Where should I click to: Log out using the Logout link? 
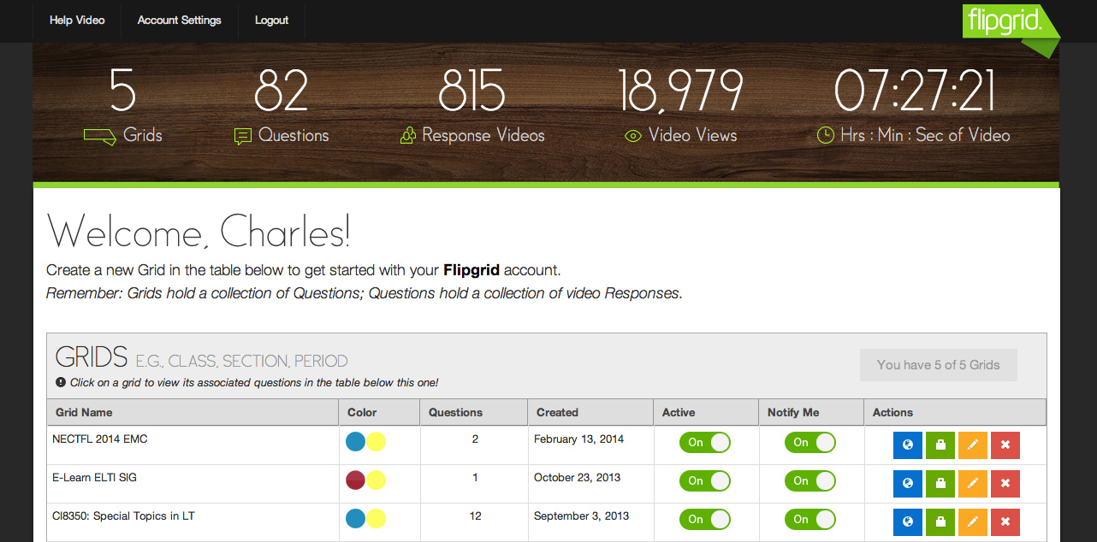(272, 21)
